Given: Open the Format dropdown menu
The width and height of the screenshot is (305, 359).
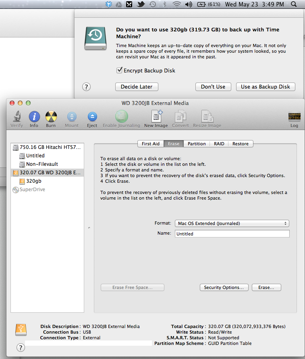Looking at the screenshot, I should click(232, 223).
